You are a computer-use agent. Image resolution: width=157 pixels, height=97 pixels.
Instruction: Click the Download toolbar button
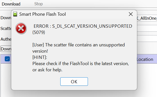coord(11,4)
